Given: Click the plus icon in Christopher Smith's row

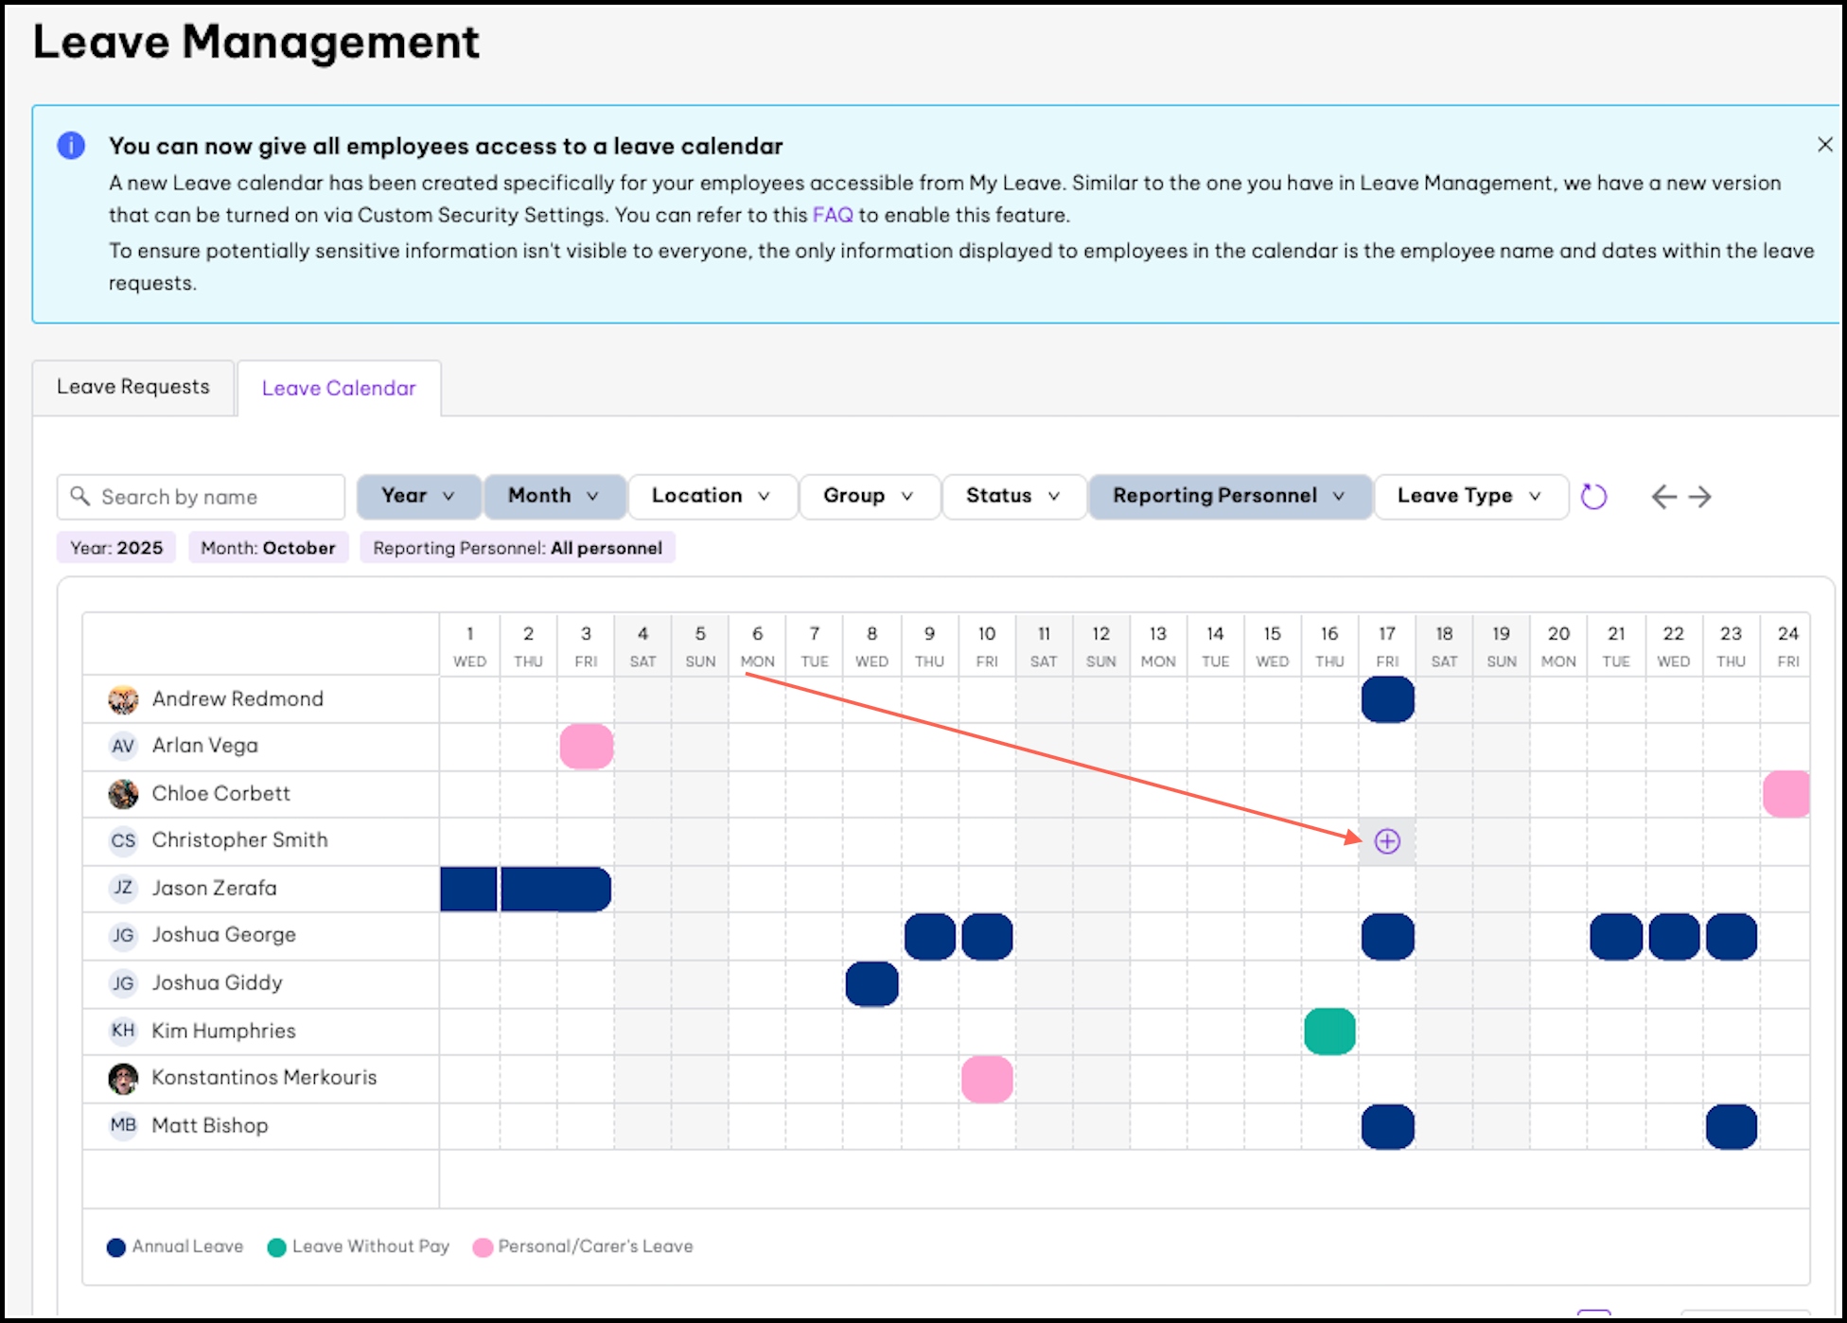Looking at the screenshot, I should click(1387, 841).
